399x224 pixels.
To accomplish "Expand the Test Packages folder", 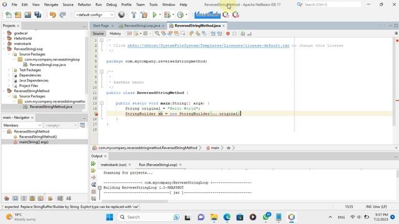I will coord(9,70).
